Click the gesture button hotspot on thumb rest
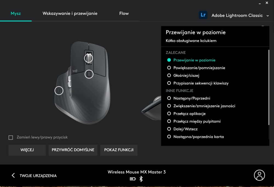The width and height of the screenshot is (274, 187). [59, 91]
